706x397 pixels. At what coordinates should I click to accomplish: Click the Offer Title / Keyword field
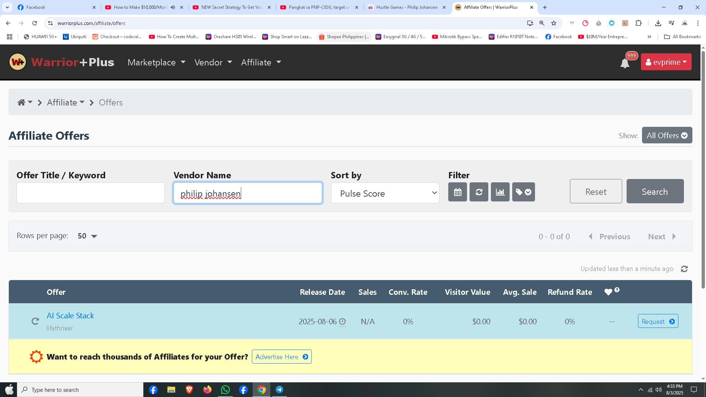tap(90, 193)
